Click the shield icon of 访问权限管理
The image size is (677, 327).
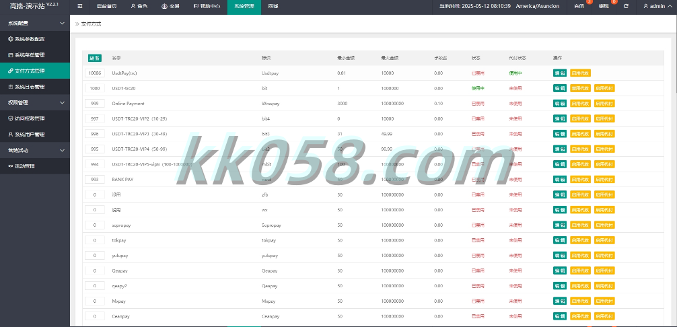coord(11,118)
